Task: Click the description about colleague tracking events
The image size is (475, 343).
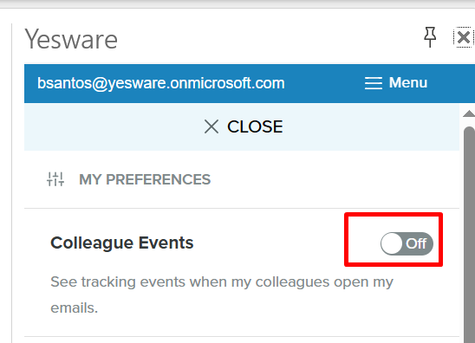Action: click(222, 294)
